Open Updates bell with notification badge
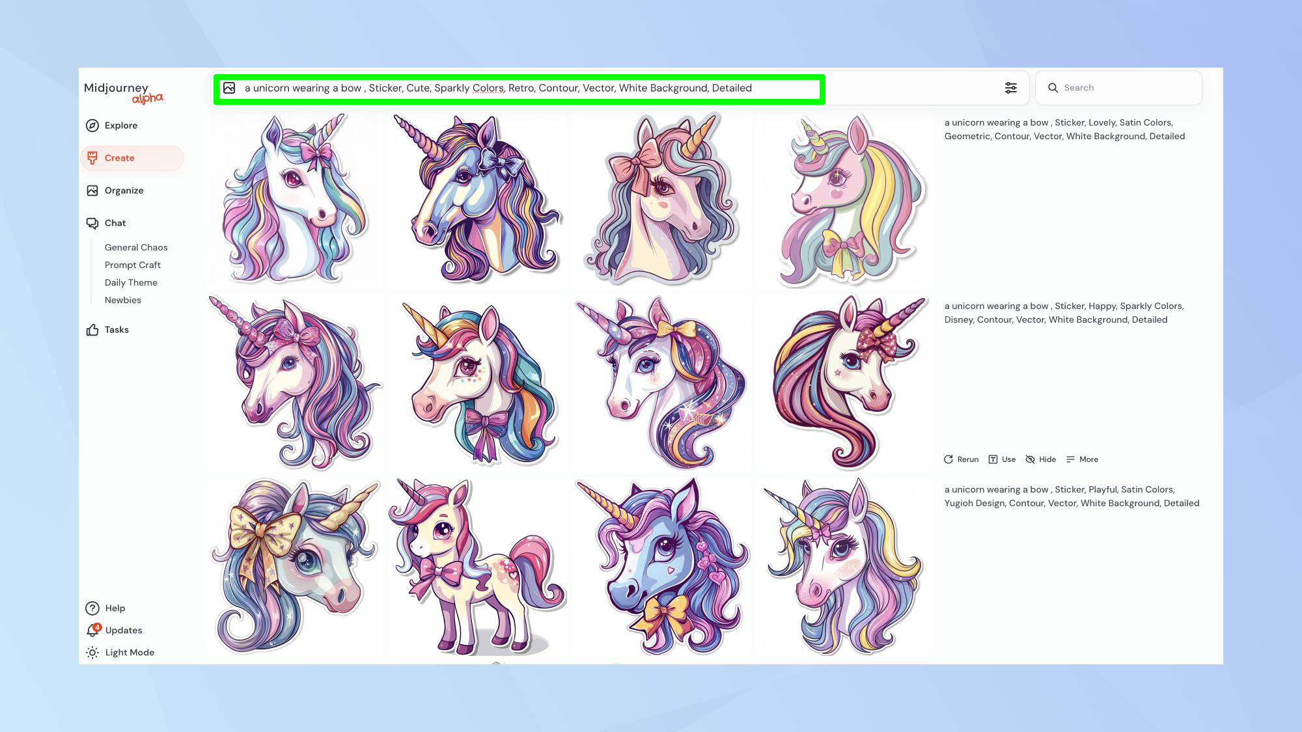1302x732 pixels. coord(93,630)
